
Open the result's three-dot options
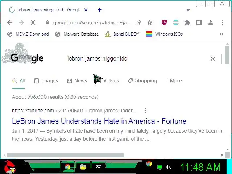[x=145, y=111]
